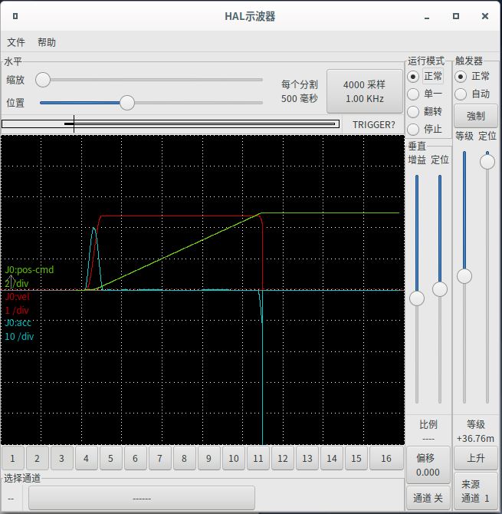
Task: Select channel 13 button
Action: click(307, 458)
